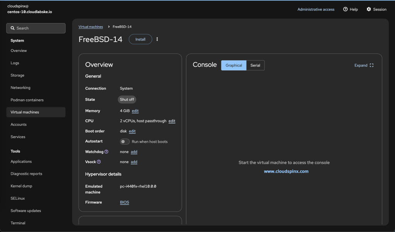Screen dimensions: 395x232
Task: Open the kebab menu beside the Install button
Action: 157,39
